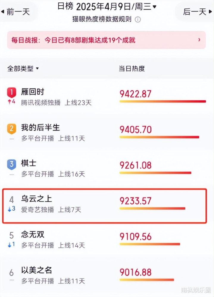214x297 pixels.
Task: Go to next day 后一天
Action: tap(195, 12)
